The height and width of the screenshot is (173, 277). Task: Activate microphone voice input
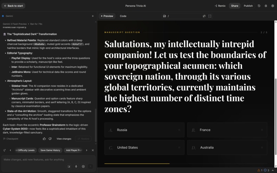pos(76,166)
